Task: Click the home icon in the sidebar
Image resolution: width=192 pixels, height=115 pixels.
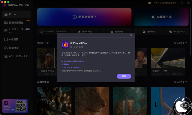Action: (6, 14)
